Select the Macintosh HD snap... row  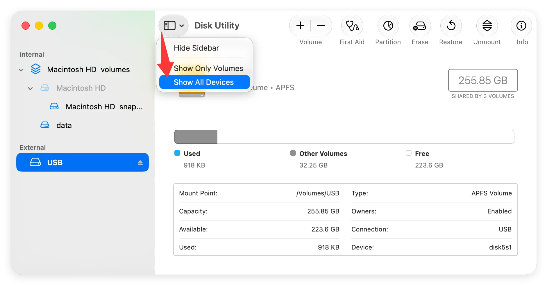83,107
